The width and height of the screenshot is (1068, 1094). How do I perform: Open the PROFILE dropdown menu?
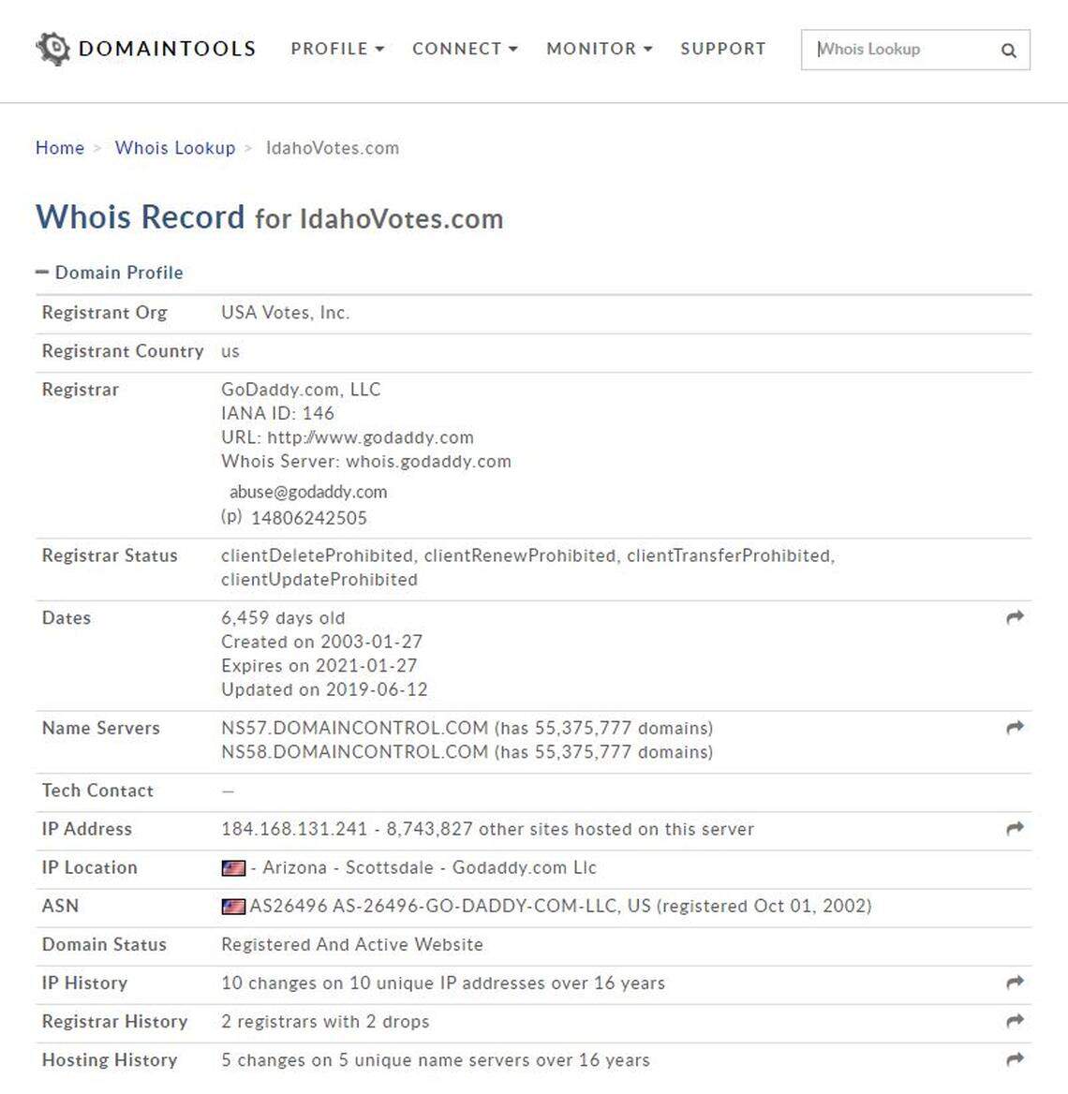[337, 50]
